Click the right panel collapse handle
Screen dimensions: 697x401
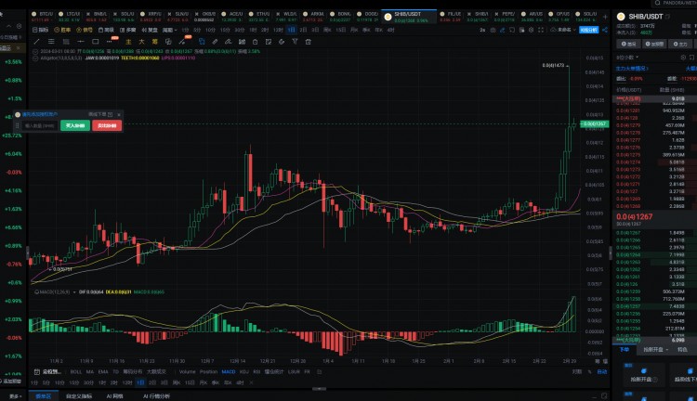coord(611,252)
